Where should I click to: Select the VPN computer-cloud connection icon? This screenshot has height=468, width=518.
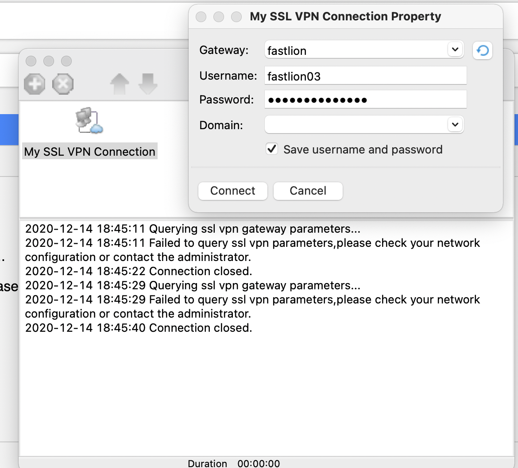click(x=89, y=120)
